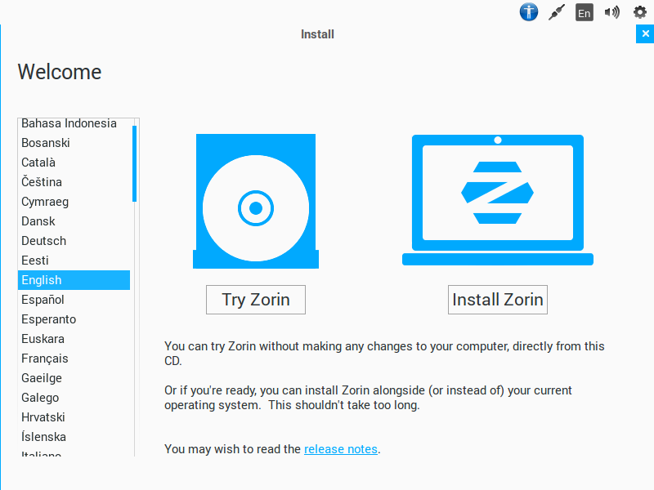Select Français as the language
This screenshot has width=654, height=490.
(45, 359)
